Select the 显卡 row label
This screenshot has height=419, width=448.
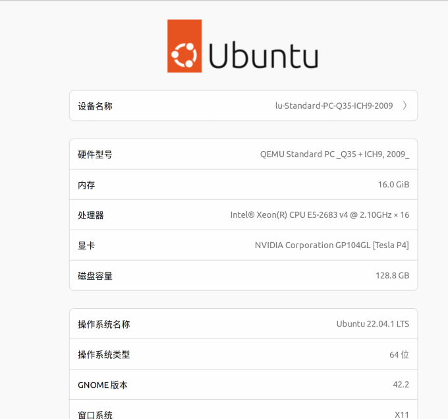pyautogui.click(x=86, y=245)
